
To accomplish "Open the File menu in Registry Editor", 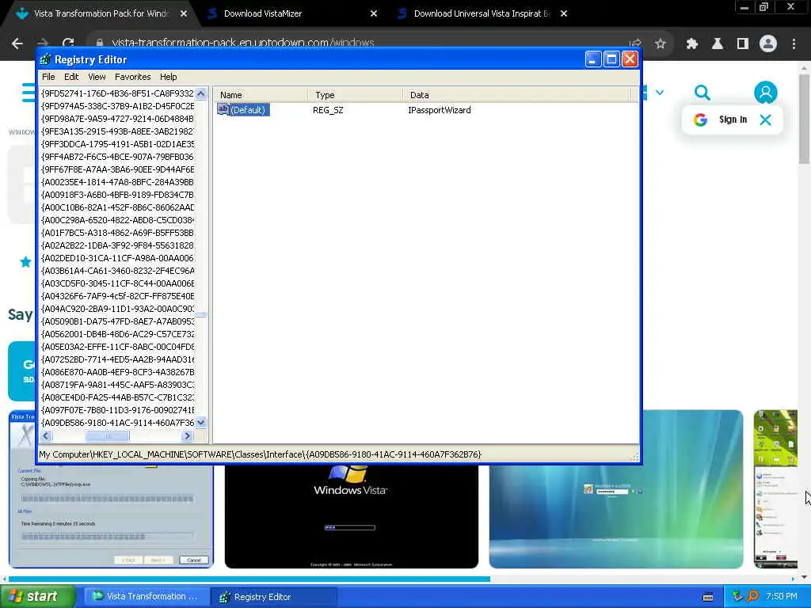I will pos(48,77).
